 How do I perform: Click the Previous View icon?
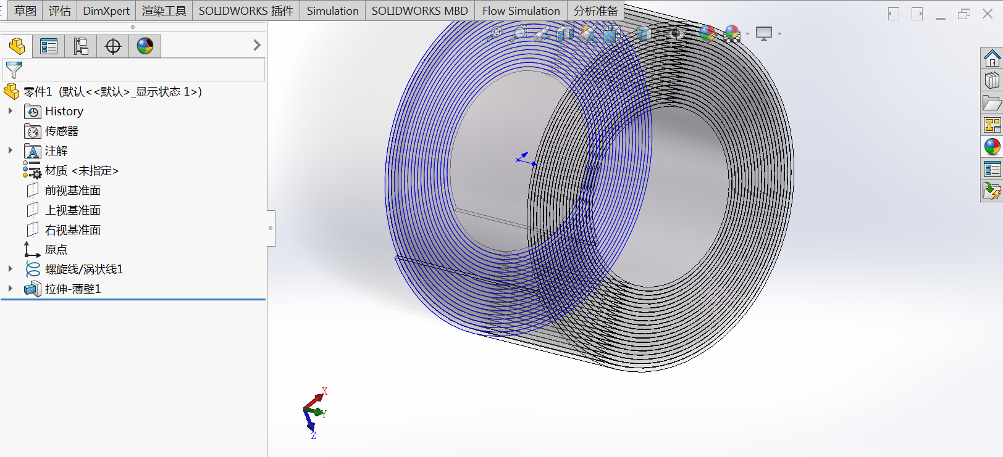[542, 34]
